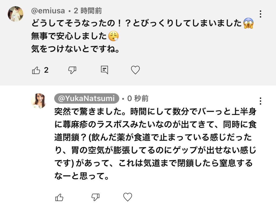Dislike the comment from @emiusa
This screenshot has height=221, width=276.
[72, 70]
